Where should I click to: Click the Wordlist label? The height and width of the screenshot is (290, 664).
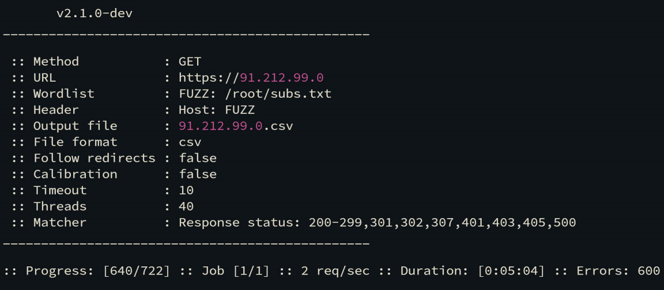(x=63, y=93)
